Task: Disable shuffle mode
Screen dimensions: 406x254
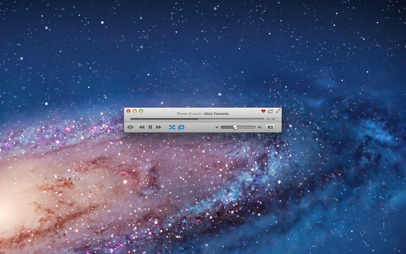Action: (x=172, y=127)
